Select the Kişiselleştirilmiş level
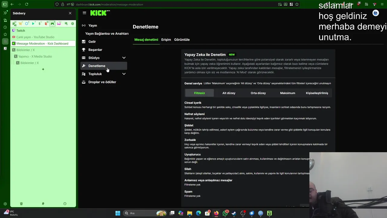Viewport: 387px width, 218px height. coord(317,93)
